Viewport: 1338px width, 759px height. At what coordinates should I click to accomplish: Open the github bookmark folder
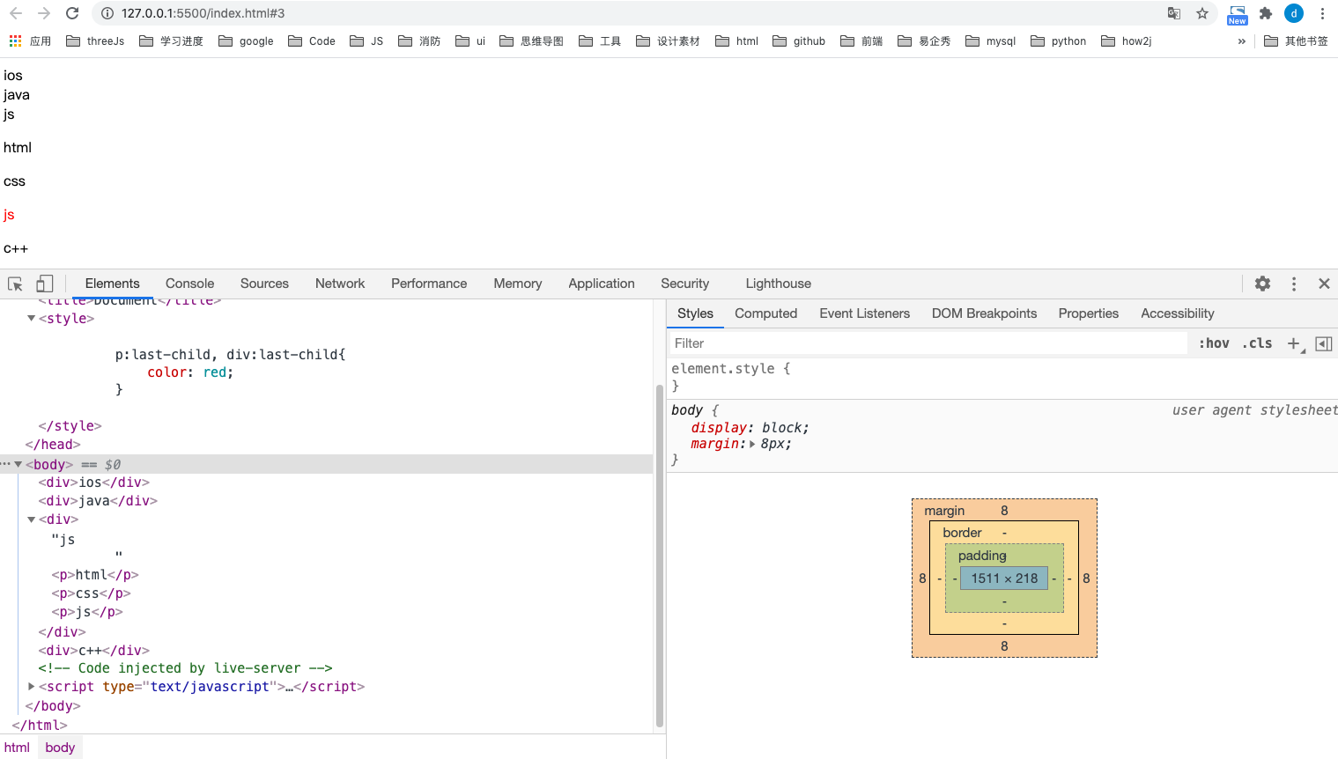tap(799, 41)
